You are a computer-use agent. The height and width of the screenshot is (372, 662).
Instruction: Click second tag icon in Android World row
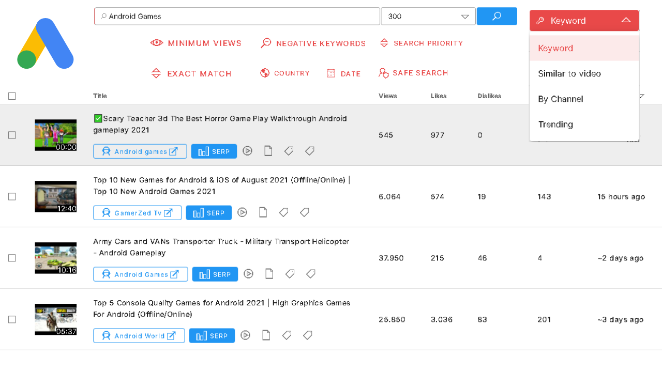click(x=307, y=335)
